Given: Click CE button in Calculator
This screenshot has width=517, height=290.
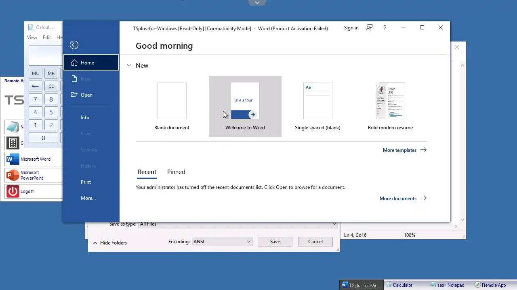Looking at the screenshot, I should pyautogui.click(x=51, y=86).
